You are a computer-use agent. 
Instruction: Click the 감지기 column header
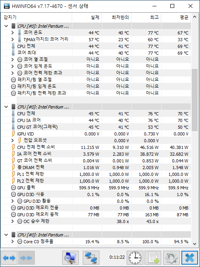36,17
